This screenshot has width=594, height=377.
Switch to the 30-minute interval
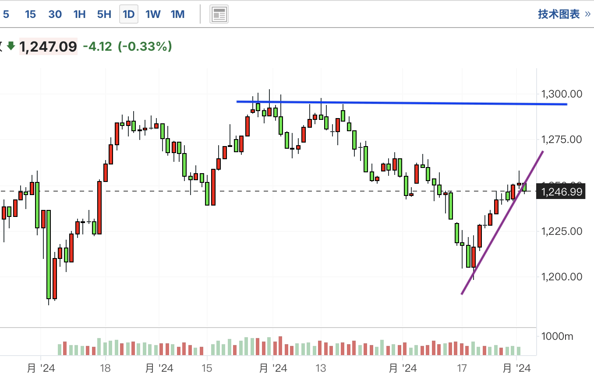pos(55,14)
